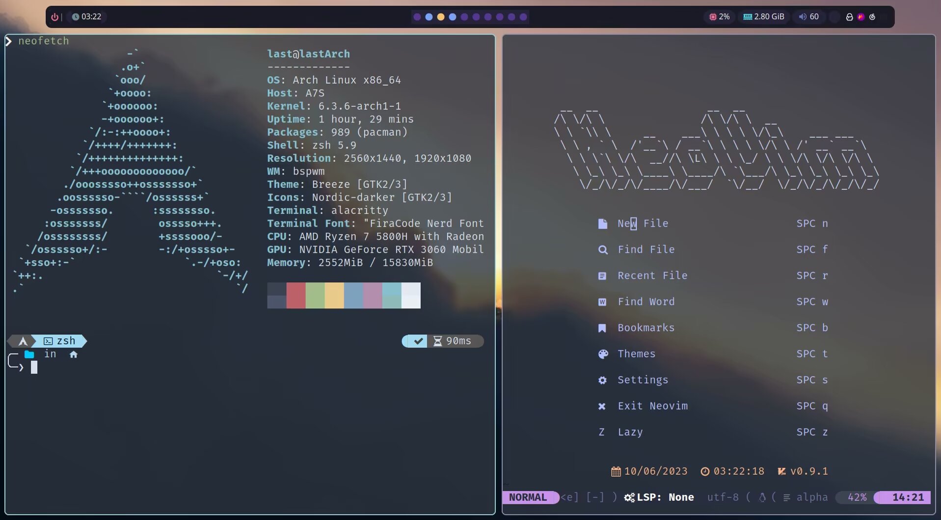Click the filetype lines icon before alpha
941x520 pixels.
point(787,497)
